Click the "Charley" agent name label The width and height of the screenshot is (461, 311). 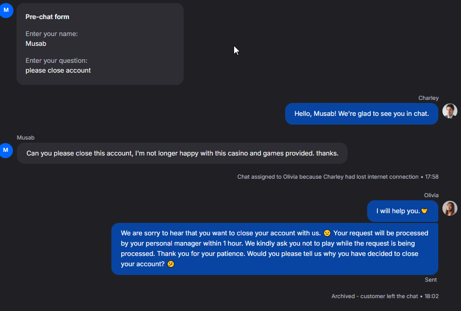click(x=429, y=98)
